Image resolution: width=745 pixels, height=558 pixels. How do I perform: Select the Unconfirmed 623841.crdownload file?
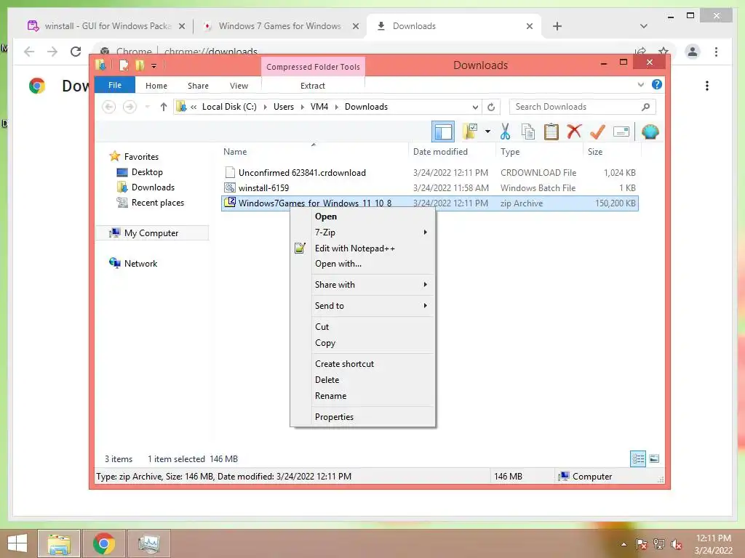point(429,173)
